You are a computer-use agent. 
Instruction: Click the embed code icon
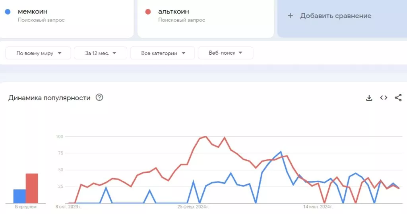(x=384, y=98)
